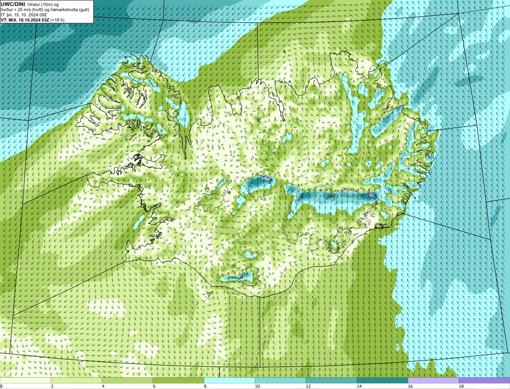Click the legend scale label '16'
The height and width of the screenshot is (389, 510).
click(410, 386)
